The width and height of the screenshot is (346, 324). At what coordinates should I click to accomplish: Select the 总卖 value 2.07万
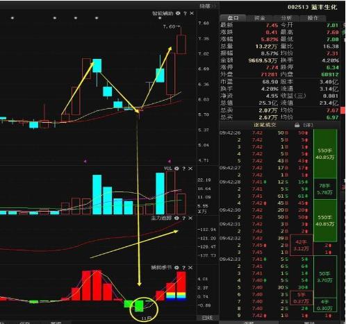pyautogui.click(x=268, y=110)
